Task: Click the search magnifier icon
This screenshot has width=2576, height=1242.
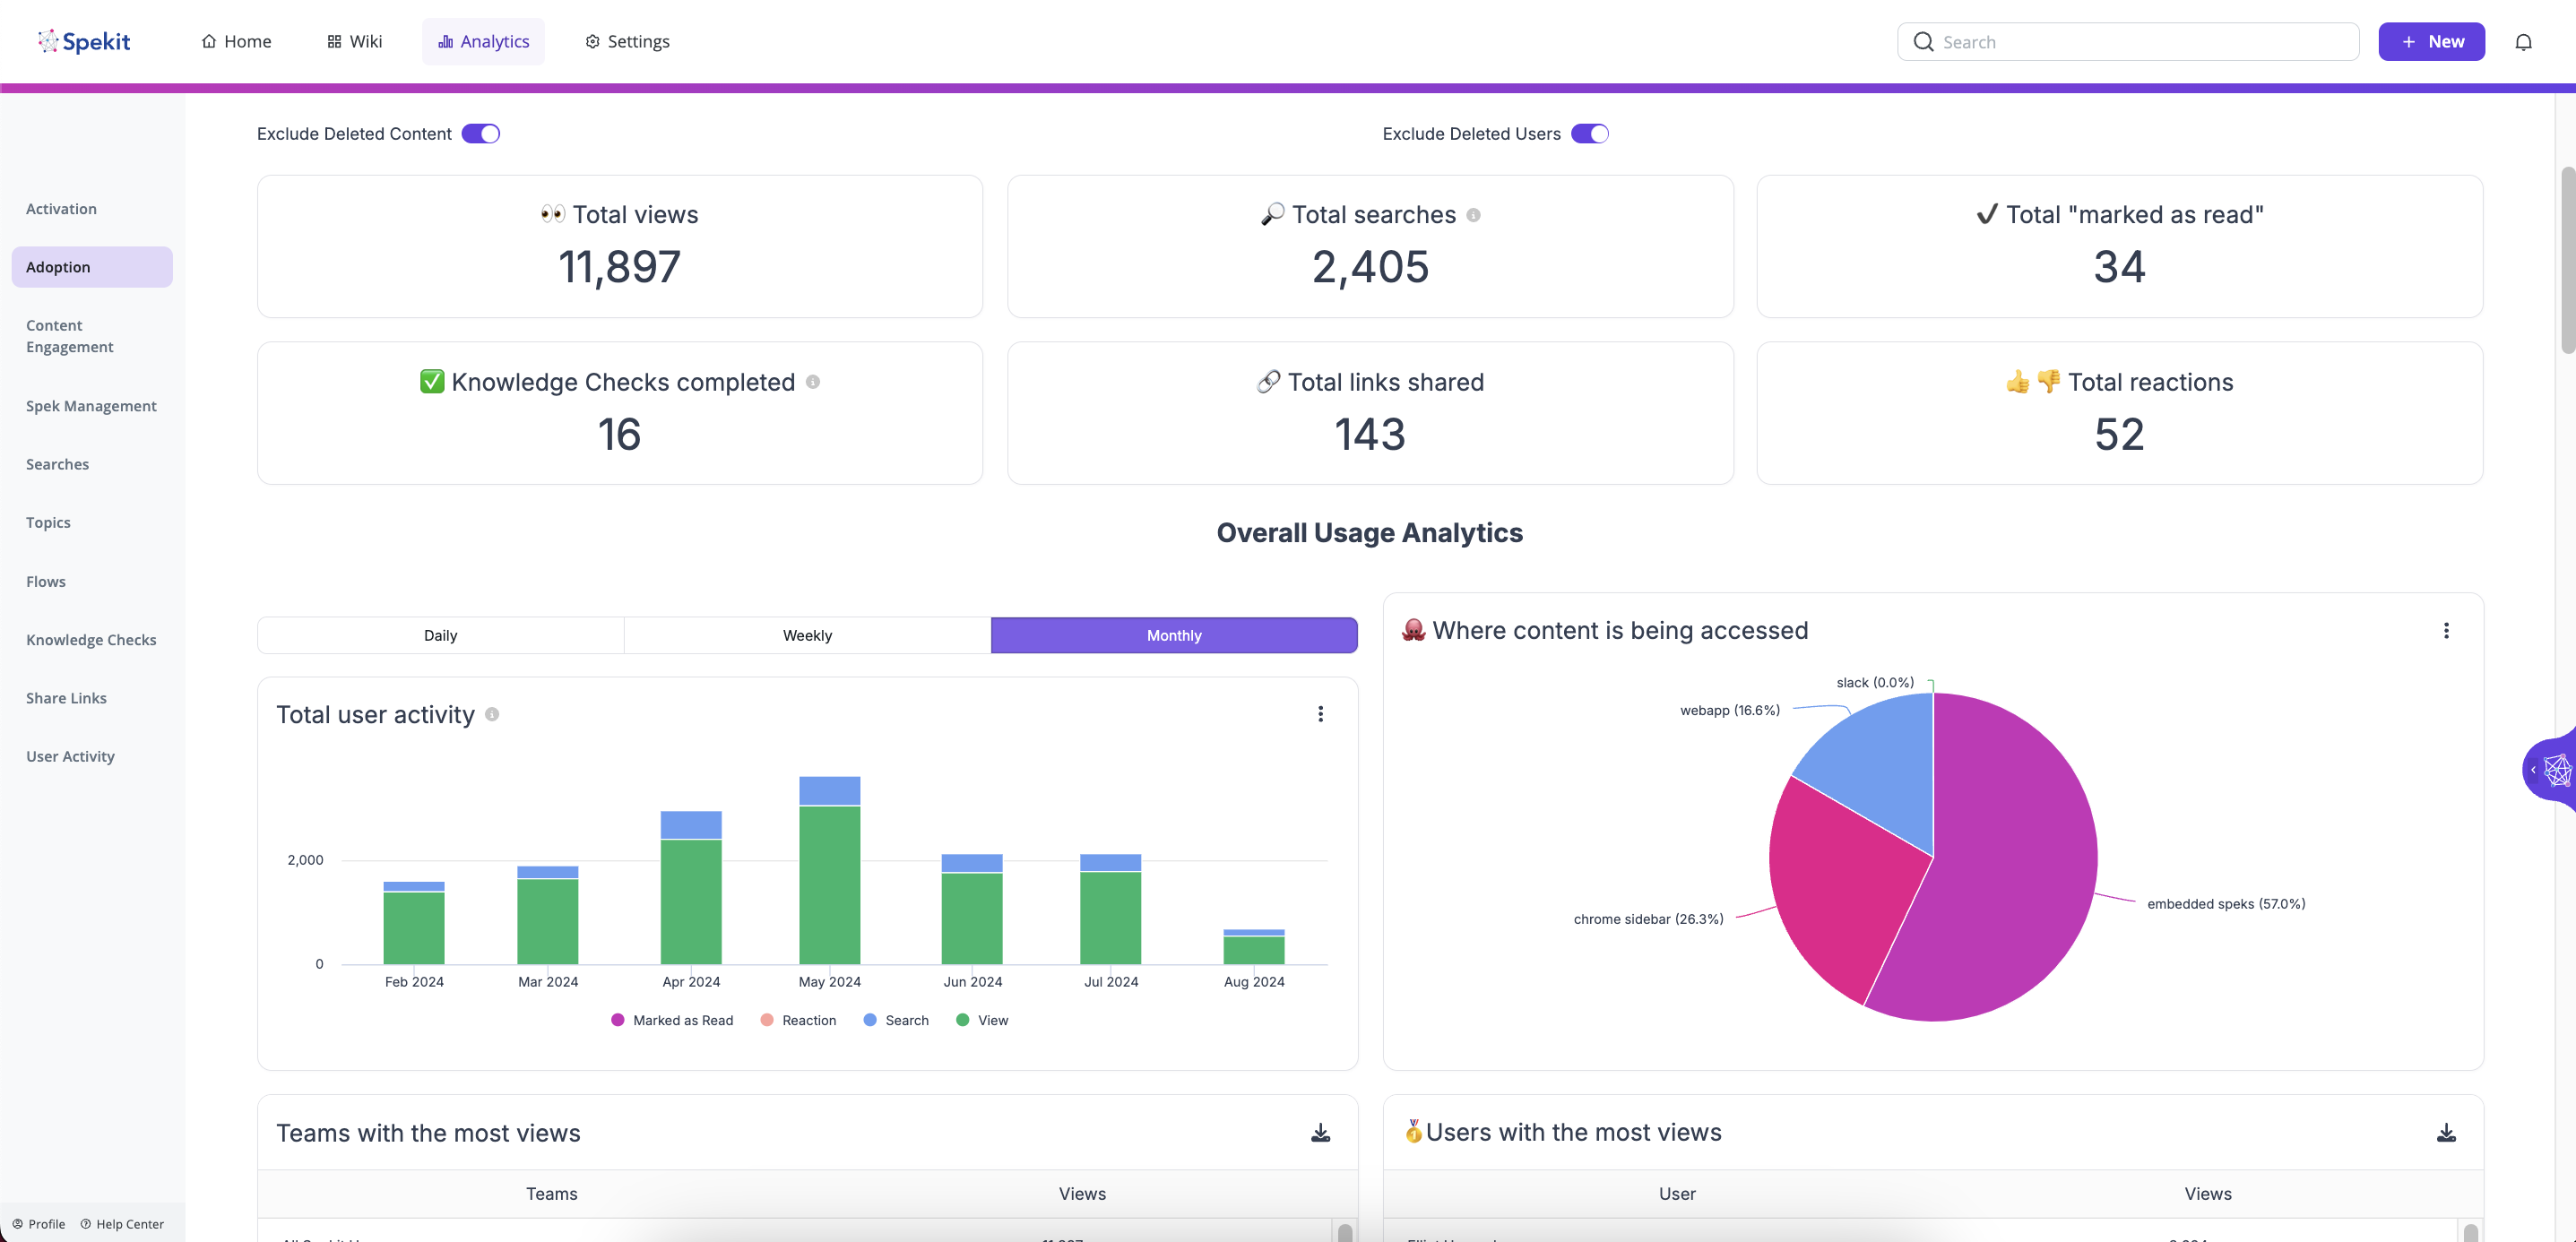Action: point(1923,42)
